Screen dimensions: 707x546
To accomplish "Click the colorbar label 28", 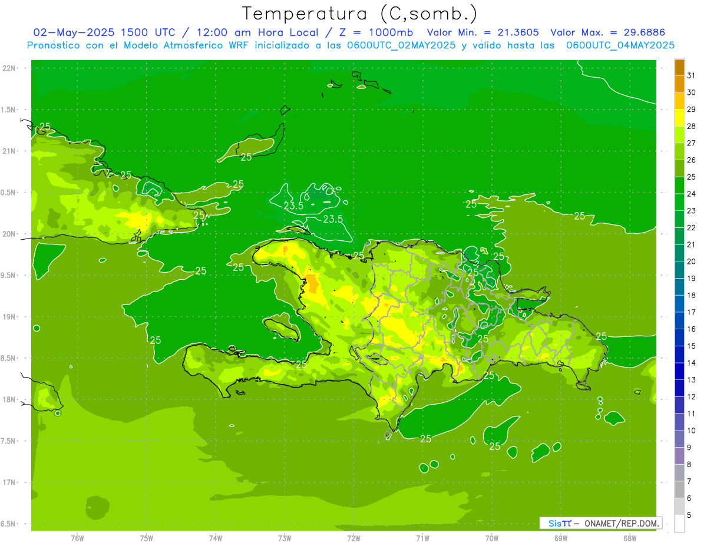I will coord(692,127).
